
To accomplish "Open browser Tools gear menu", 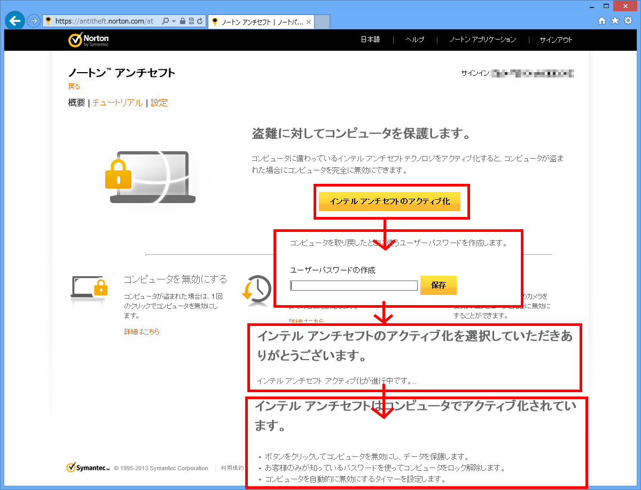I will click(x=628, y=20).
